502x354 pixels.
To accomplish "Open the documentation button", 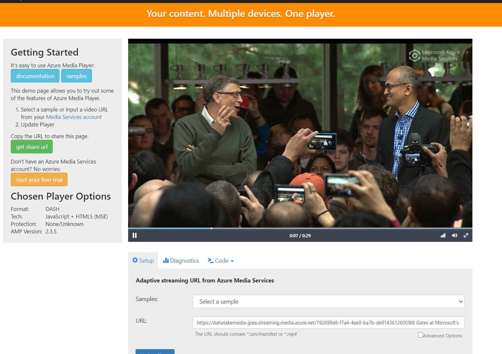I will (x=35, y=76).
